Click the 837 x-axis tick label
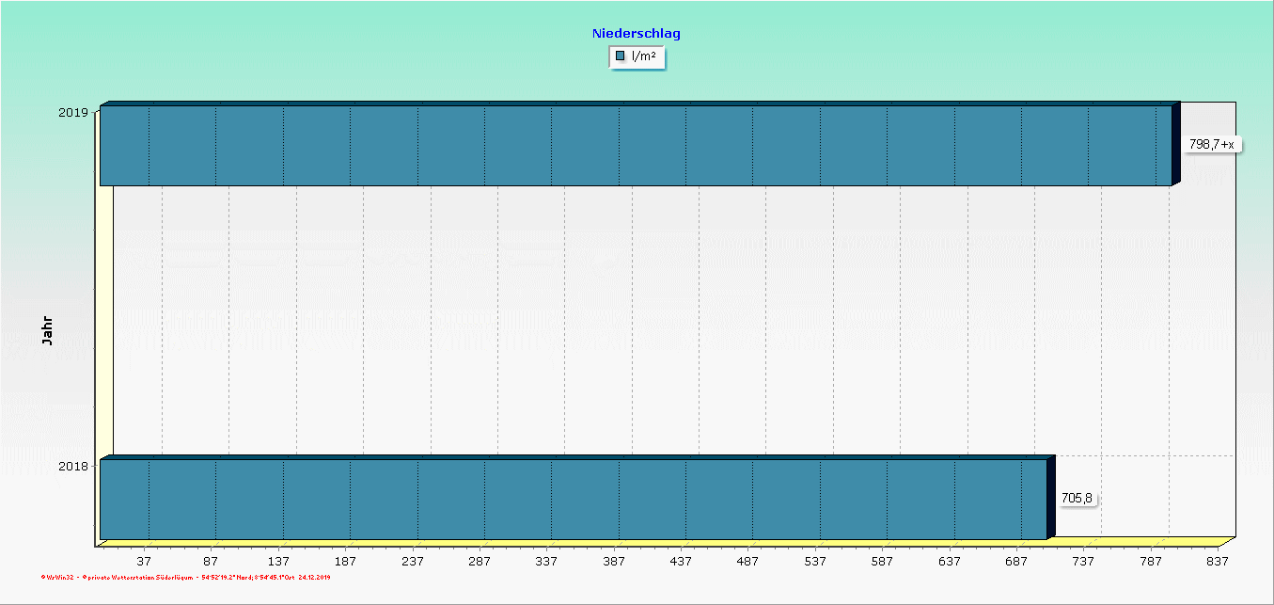 1218,561
